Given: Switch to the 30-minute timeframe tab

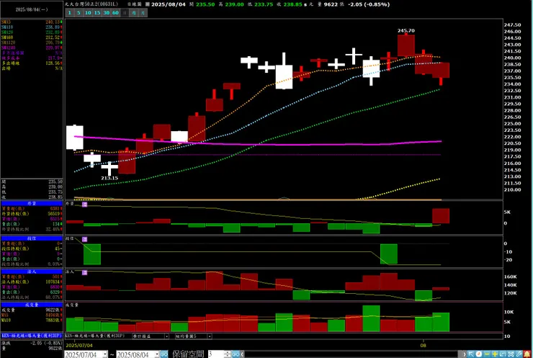Looking at the screenshot, I should click(107, 13).
